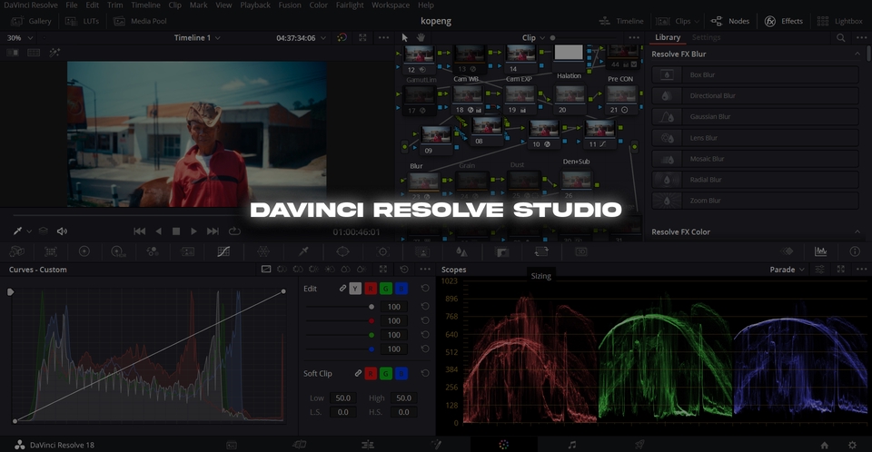Switch to the Library tab in effects panel
Screen dimensions: 872x452
click(x=668, y=37)
